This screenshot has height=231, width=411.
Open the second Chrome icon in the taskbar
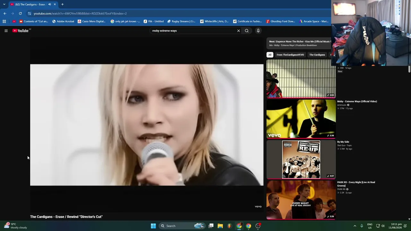point(249,226)
